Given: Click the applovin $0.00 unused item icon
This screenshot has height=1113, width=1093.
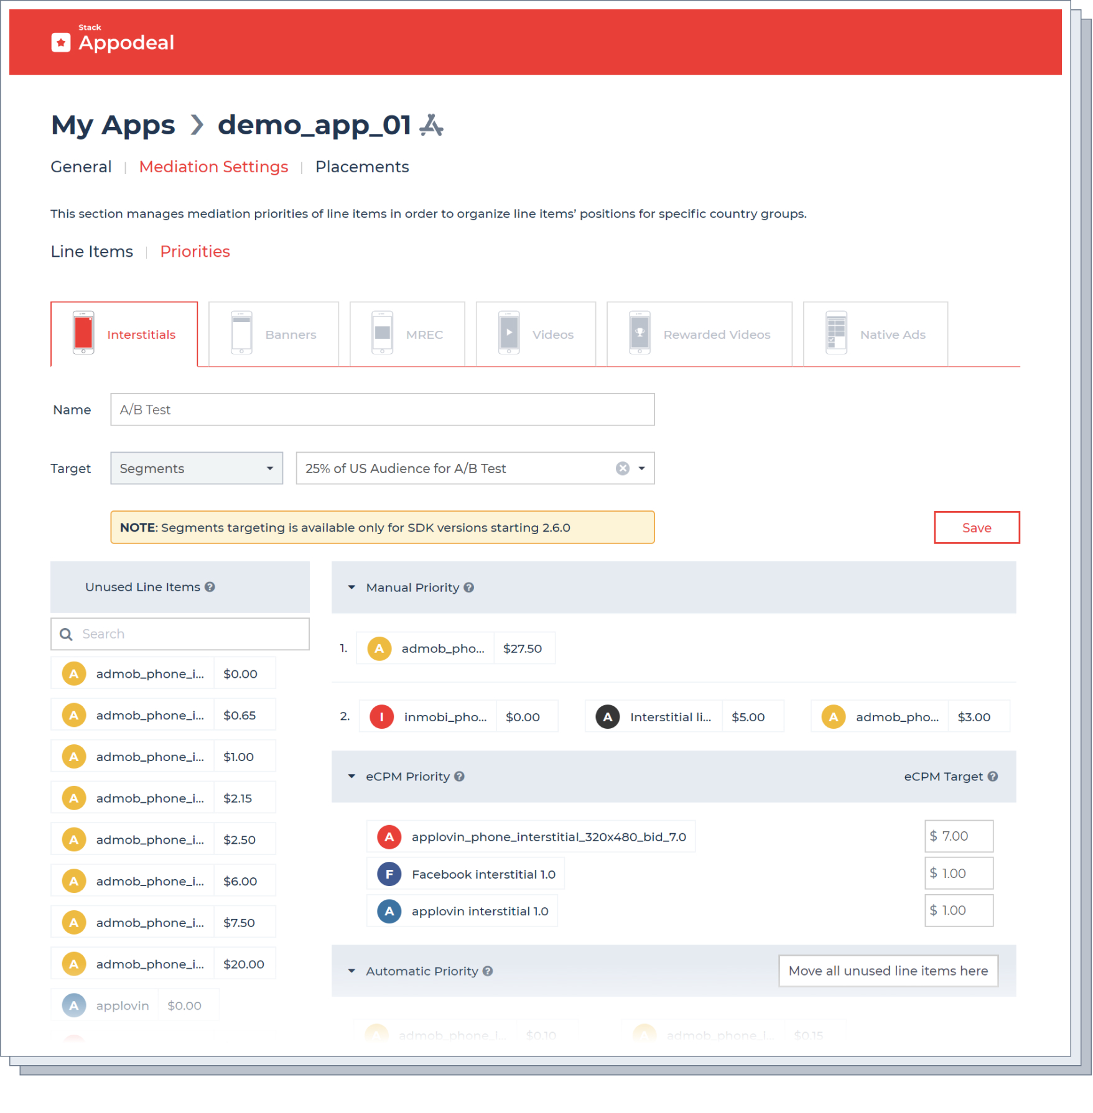Looking at the screenshot, I should (x=74, y=1006).
